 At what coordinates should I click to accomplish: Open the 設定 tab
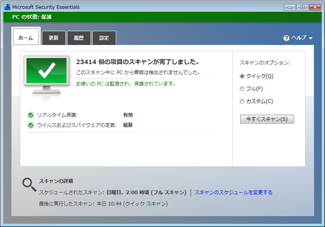(x=104, y=38)
